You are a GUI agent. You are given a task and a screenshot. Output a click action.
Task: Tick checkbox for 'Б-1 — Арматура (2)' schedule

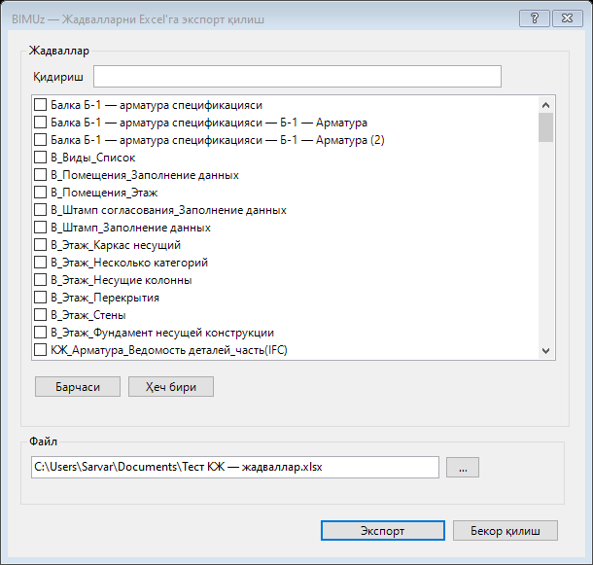(x=40, y=140)
